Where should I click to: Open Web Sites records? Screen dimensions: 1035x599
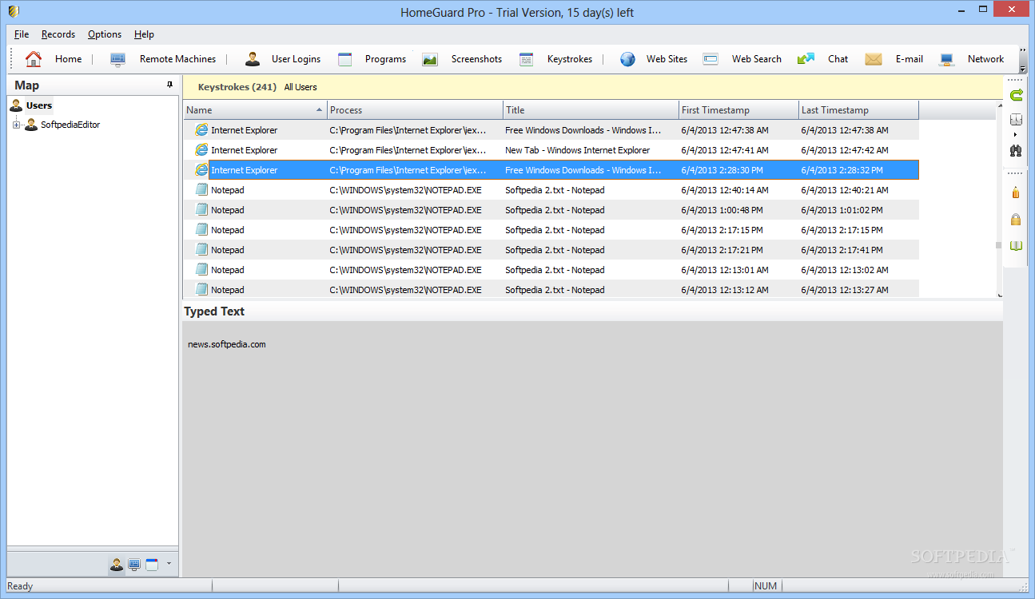tap(654, 59)
